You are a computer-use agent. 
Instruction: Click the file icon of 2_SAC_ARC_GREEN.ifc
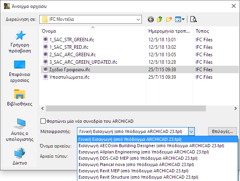pyautogui.click(x=45, y=54)
